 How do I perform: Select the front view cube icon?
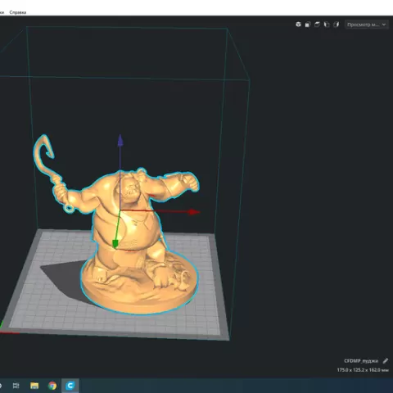[308, 25]
